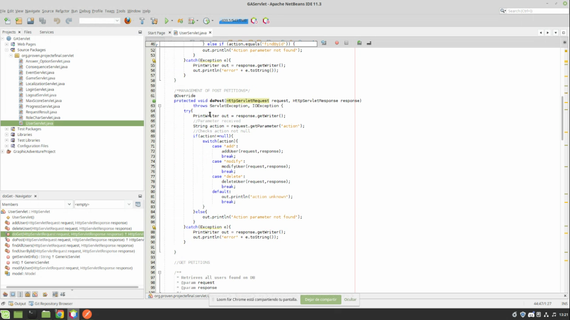Click the memory usage meter to run garbage collection
Image resolution: width=570 pixels, height=320 pixels.
coord(234,20)
